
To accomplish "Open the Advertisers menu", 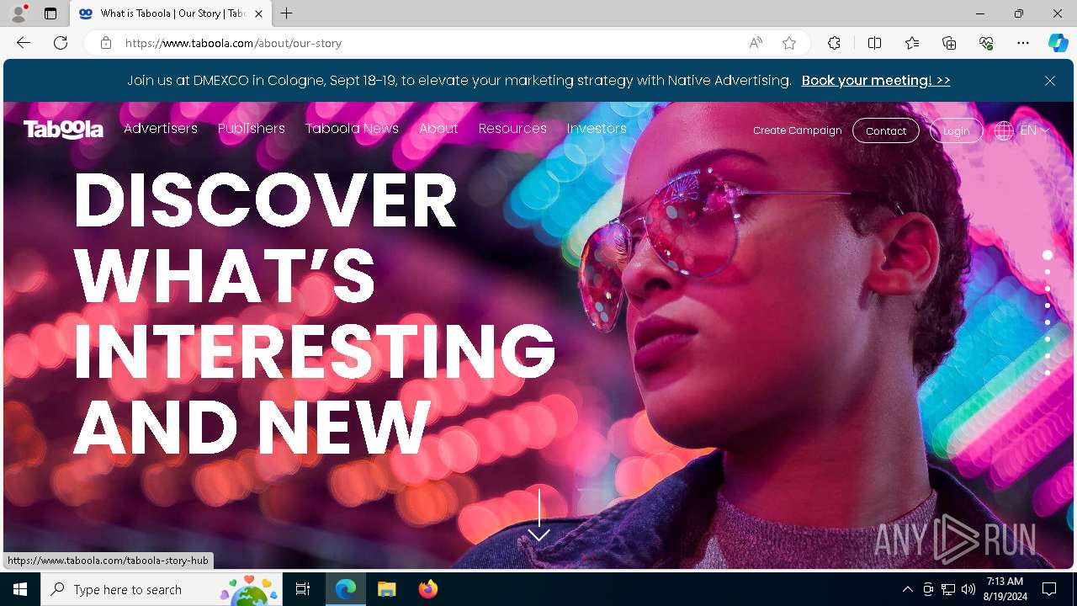I will click(x=161, y=129).
